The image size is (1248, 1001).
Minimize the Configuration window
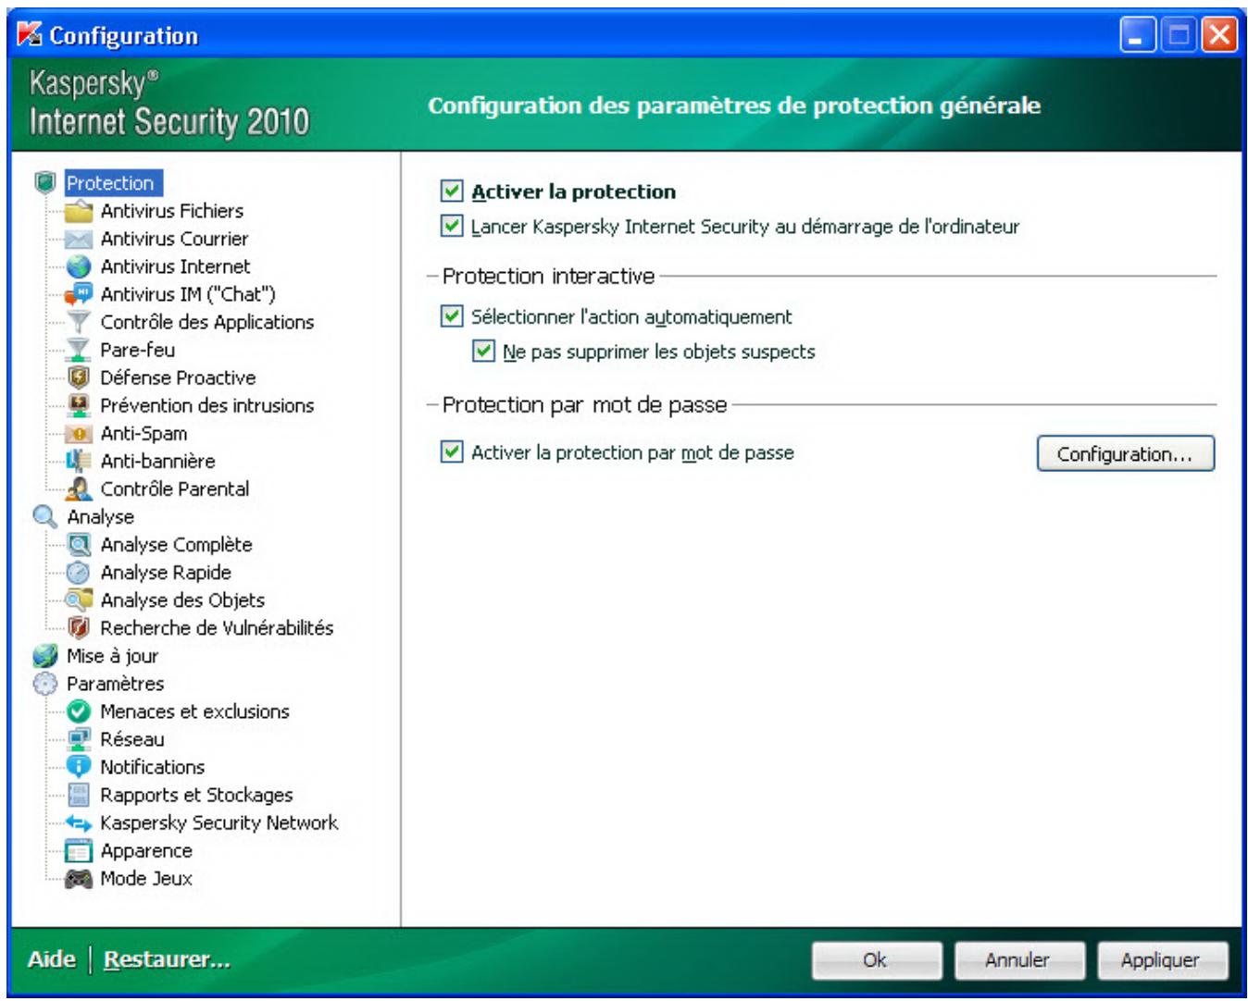click(x=1138, y=35)
